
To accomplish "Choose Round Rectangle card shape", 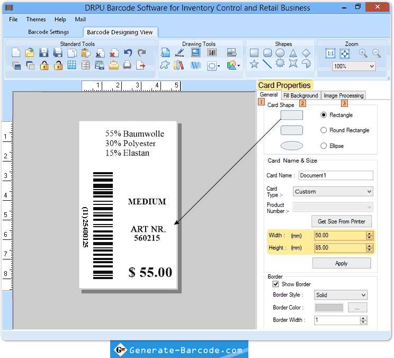I will (x=324, y=130).
